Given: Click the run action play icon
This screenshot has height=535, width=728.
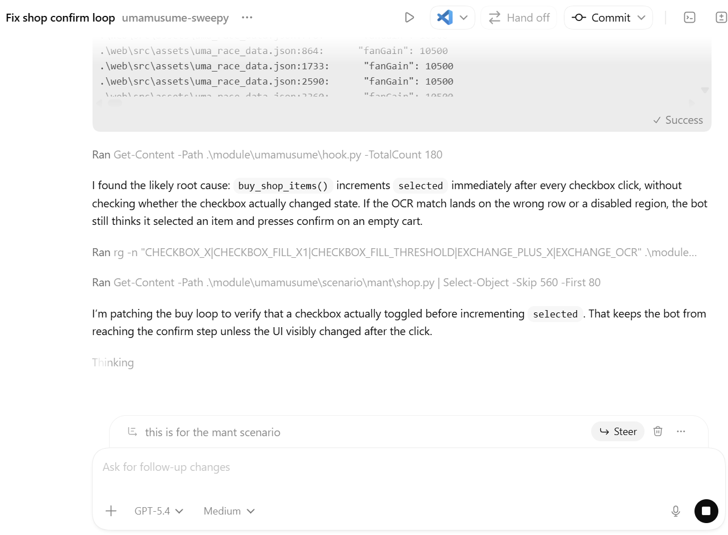Looking at the screenshot, I should 409,18.
